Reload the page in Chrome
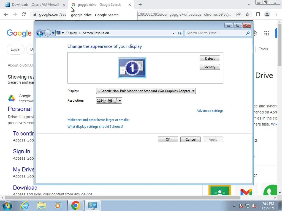This screenshot has width=282, height=211. click(x=24, y=14)
